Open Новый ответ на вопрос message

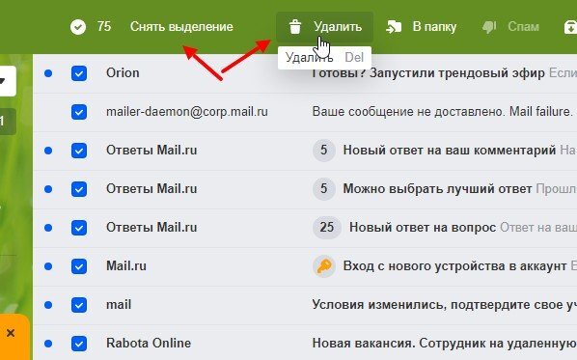click(x=423, y=228)
